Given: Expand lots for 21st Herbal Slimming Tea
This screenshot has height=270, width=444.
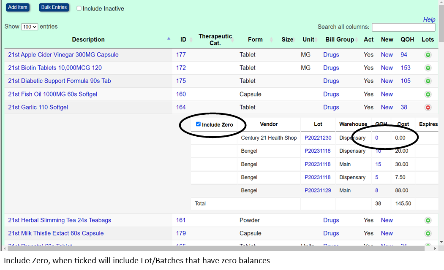Looking at the screenshot, I should pos(428,220).
